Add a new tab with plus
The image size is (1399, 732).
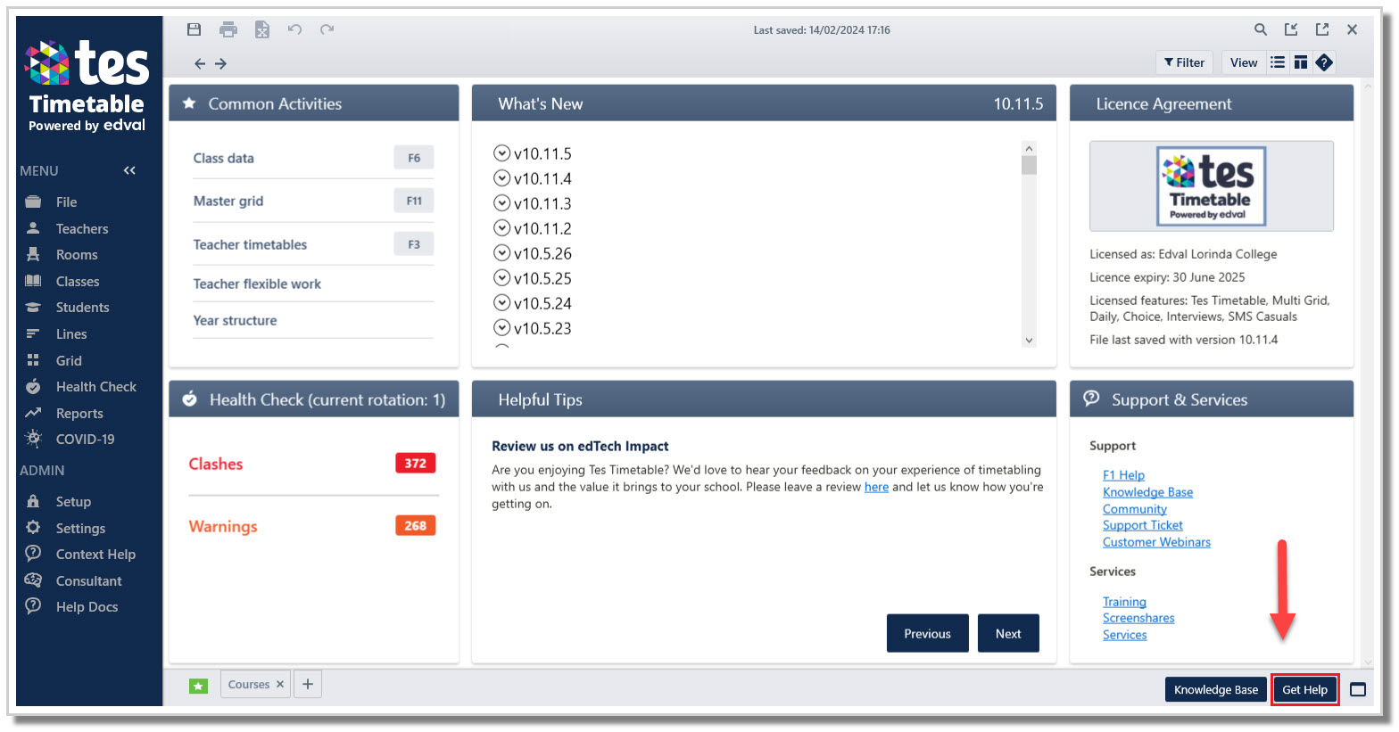[308, 685]
